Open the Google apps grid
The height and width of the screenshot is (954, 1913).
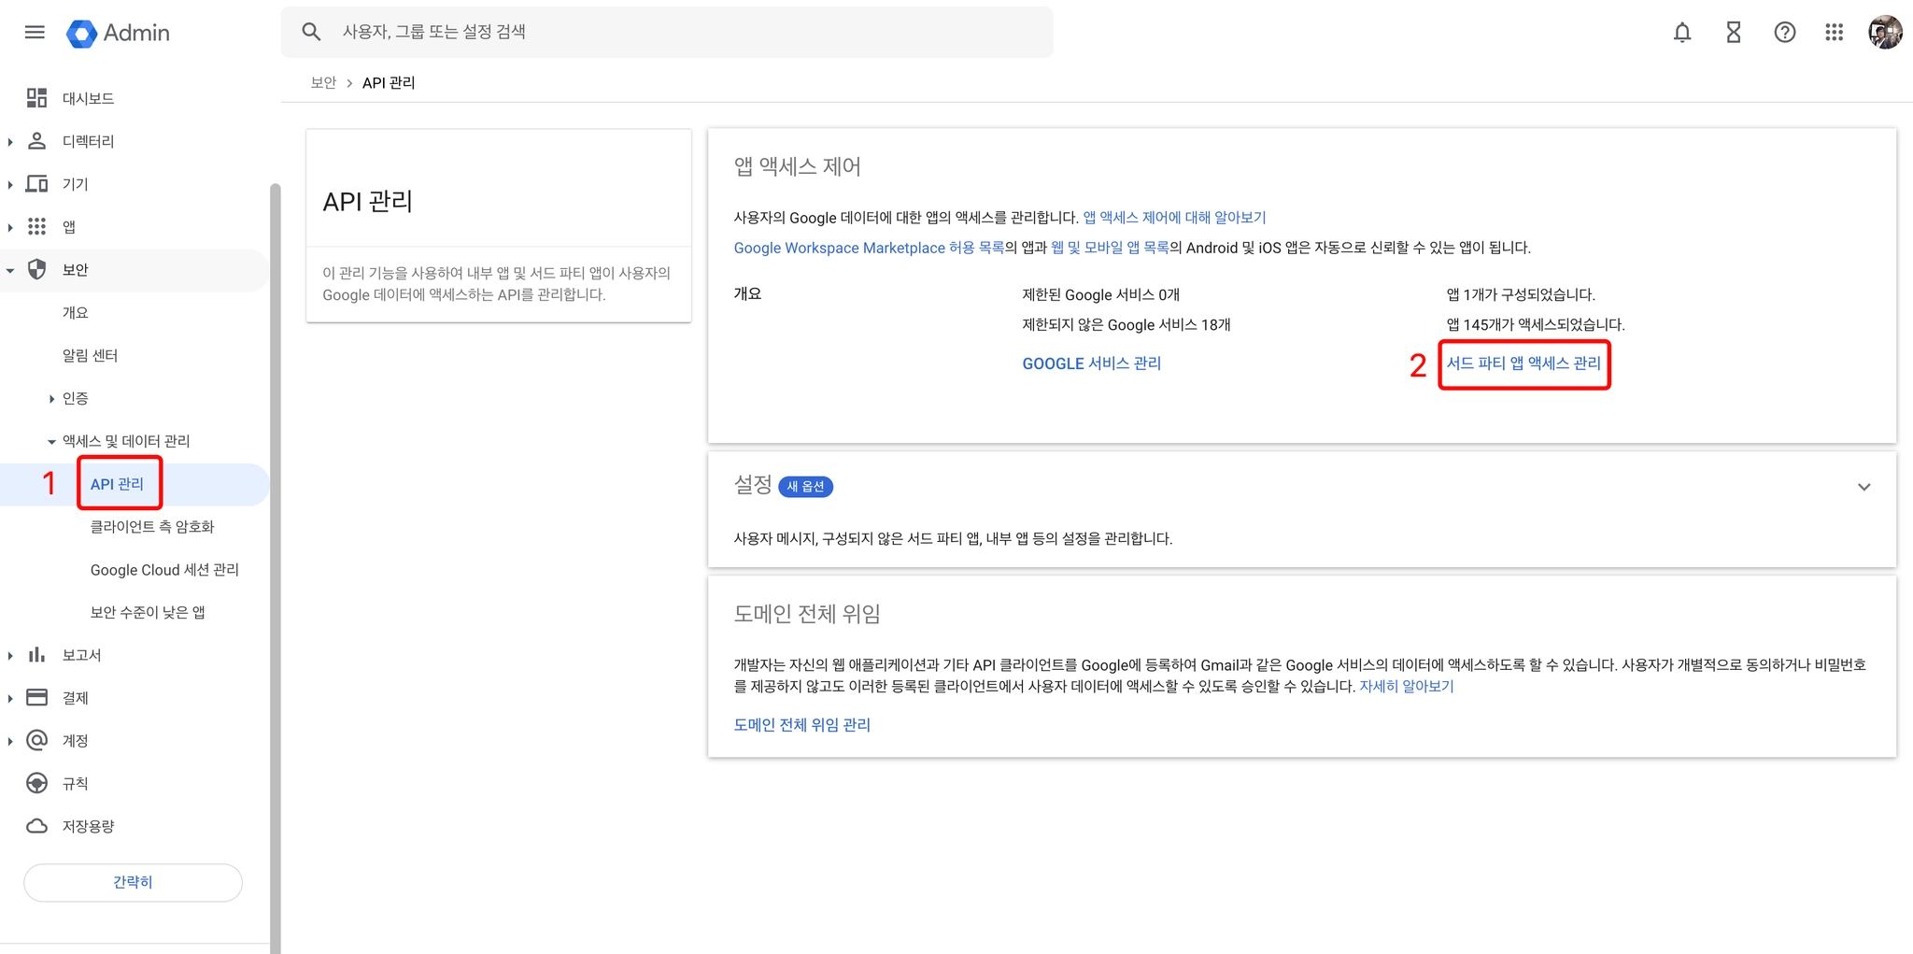(x=1834, y=33)
